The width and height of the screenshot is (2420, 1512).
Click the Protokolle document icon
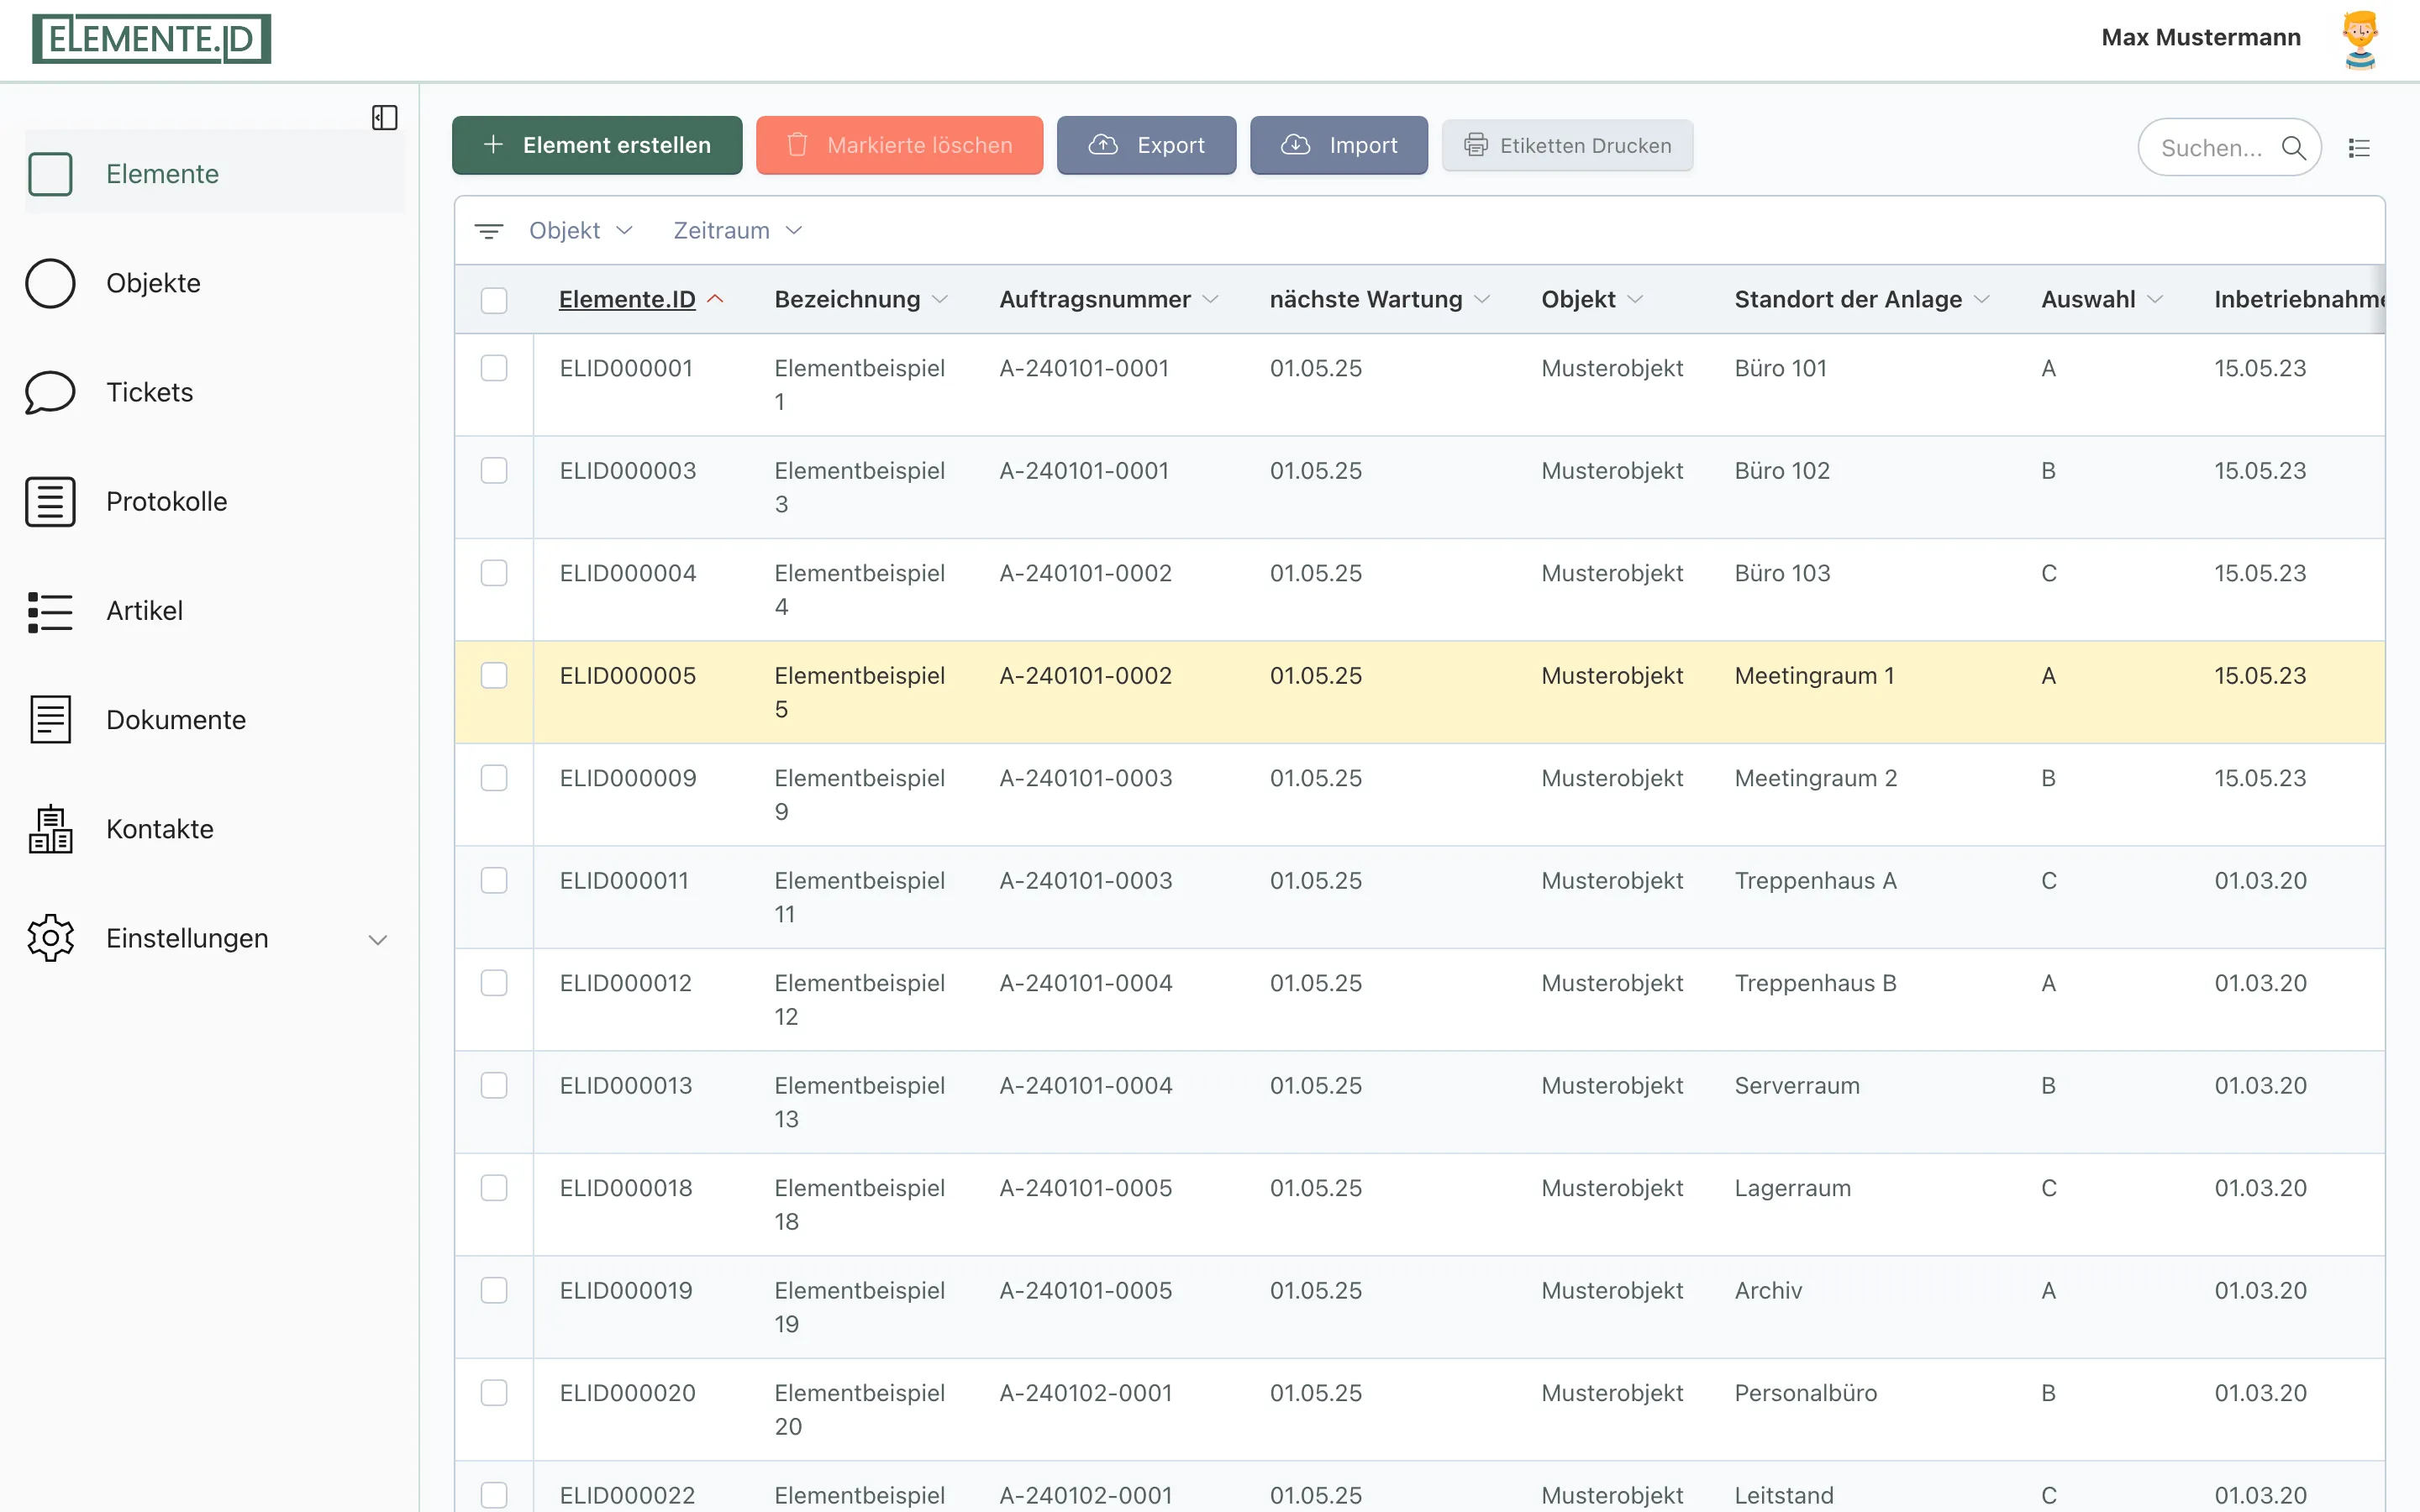50,501
